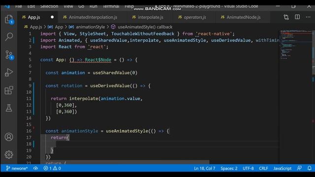Click the newone* git branch indicator

click(17, 168)
